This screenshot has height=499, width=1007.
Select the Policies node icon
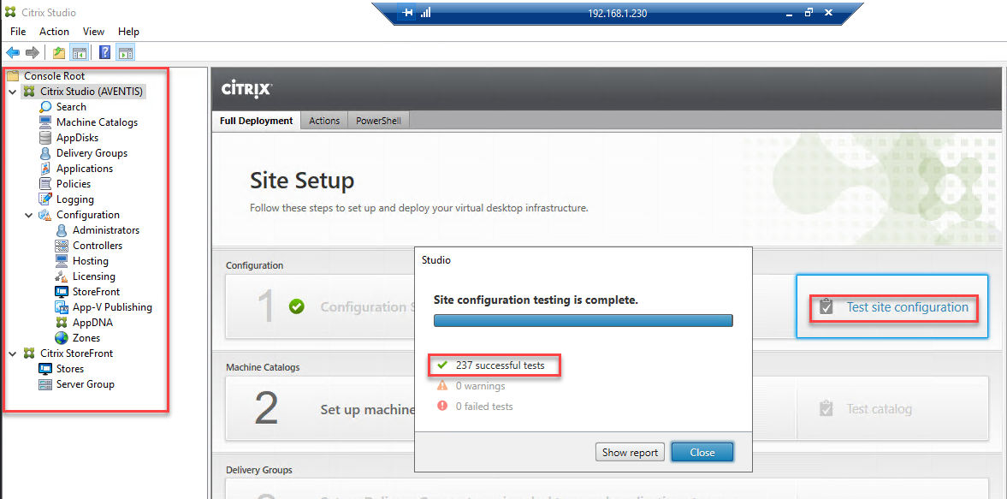(x=45, y=183)
